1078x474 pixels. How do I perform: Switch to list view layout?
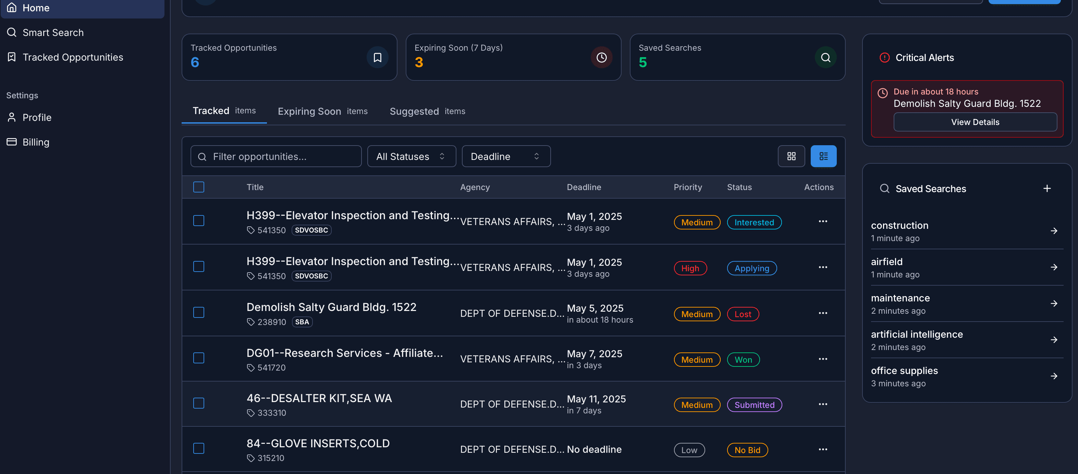(823, 157)
